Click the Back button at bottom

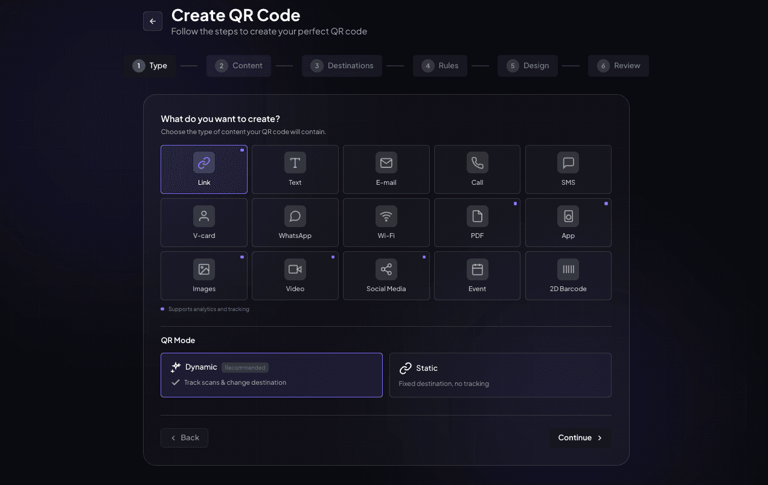184,437
